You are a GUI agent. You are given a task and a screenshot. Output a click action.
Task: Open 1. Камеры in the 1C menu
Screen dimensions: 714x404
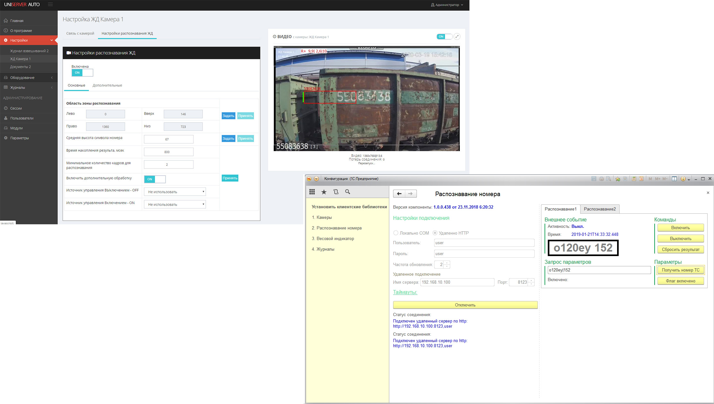tap(322, 217)
